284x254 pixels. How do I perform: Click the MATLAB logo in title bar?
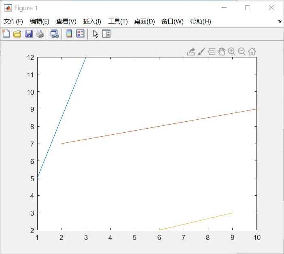point(8,8)
